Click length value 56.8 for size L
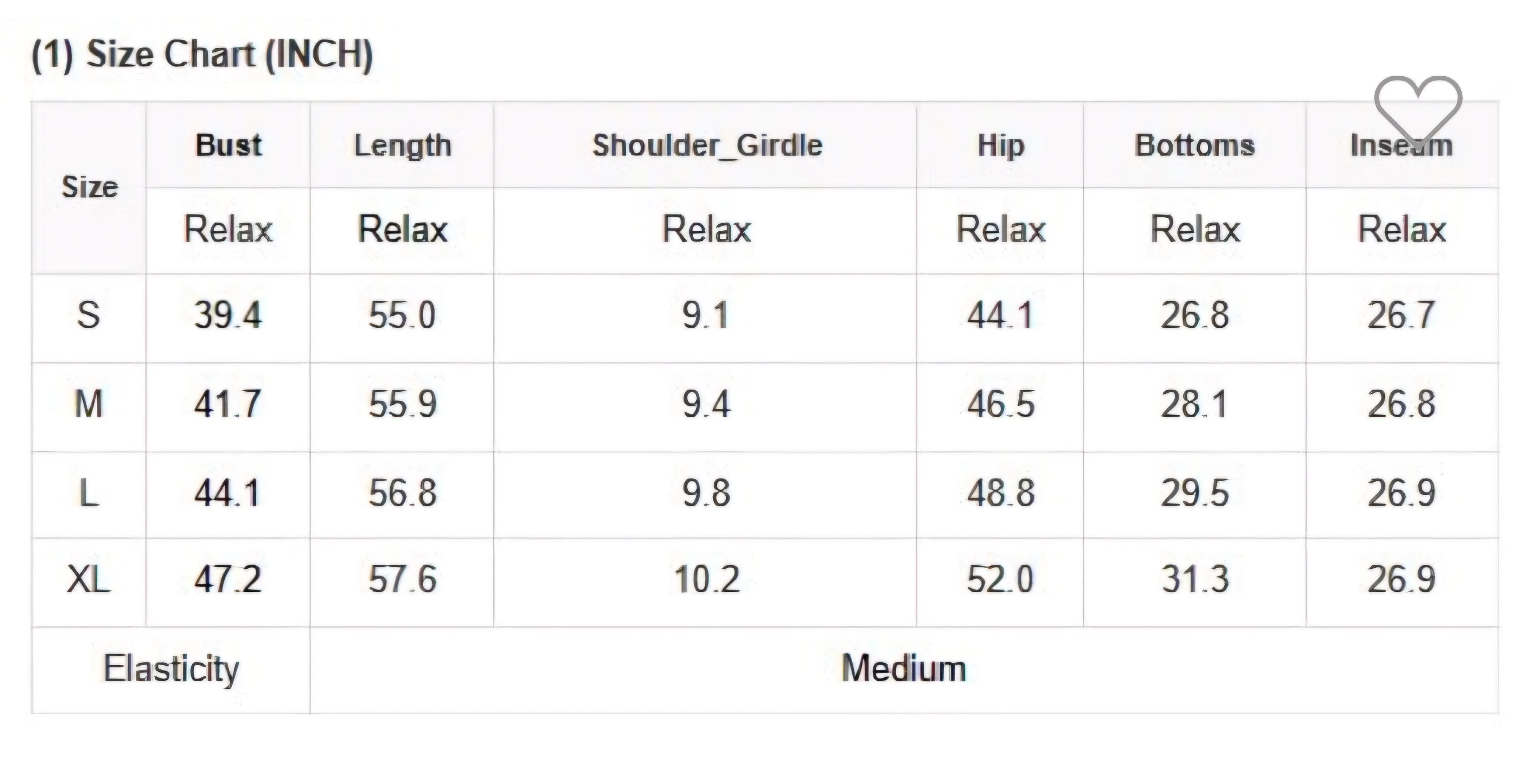Viewport: 1519px width, 772px height. pos(402,493)
